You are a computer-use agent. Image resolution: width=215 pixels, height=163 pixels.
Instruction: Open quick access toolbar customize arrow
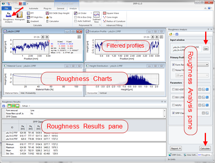(28, 4)
